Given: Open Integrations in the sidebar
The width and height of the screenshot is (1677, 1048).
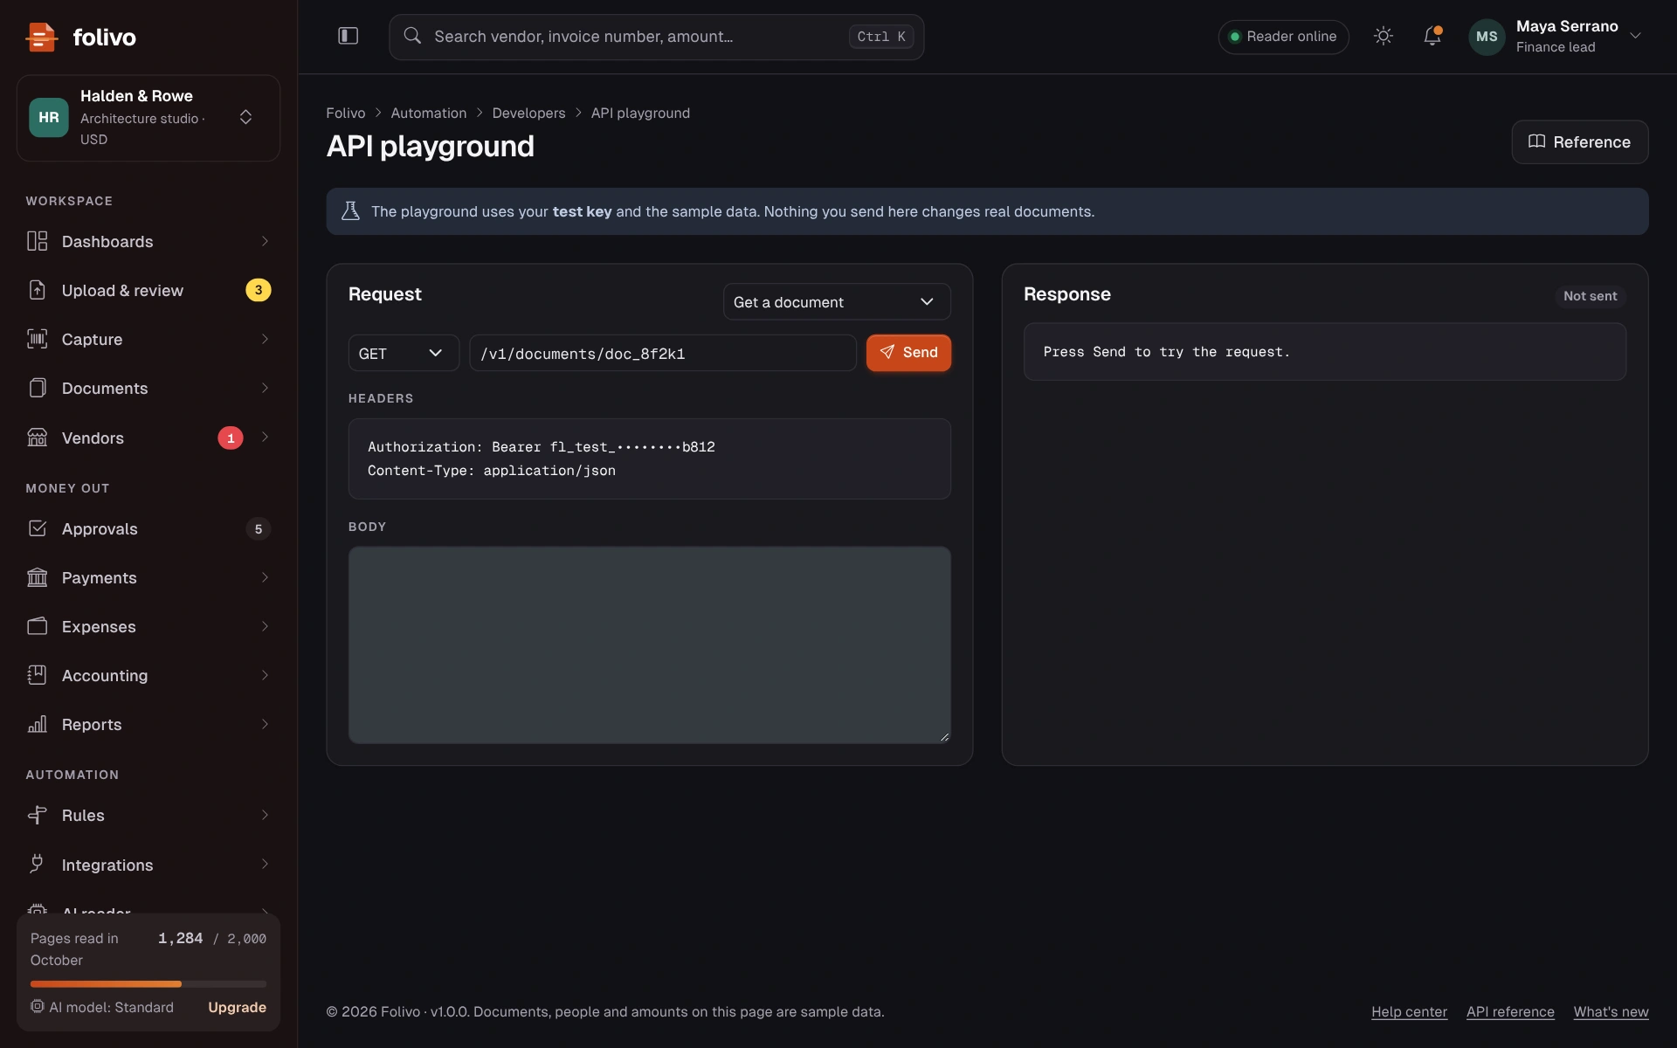Looking at the screenshot, I should coord(148,864).
